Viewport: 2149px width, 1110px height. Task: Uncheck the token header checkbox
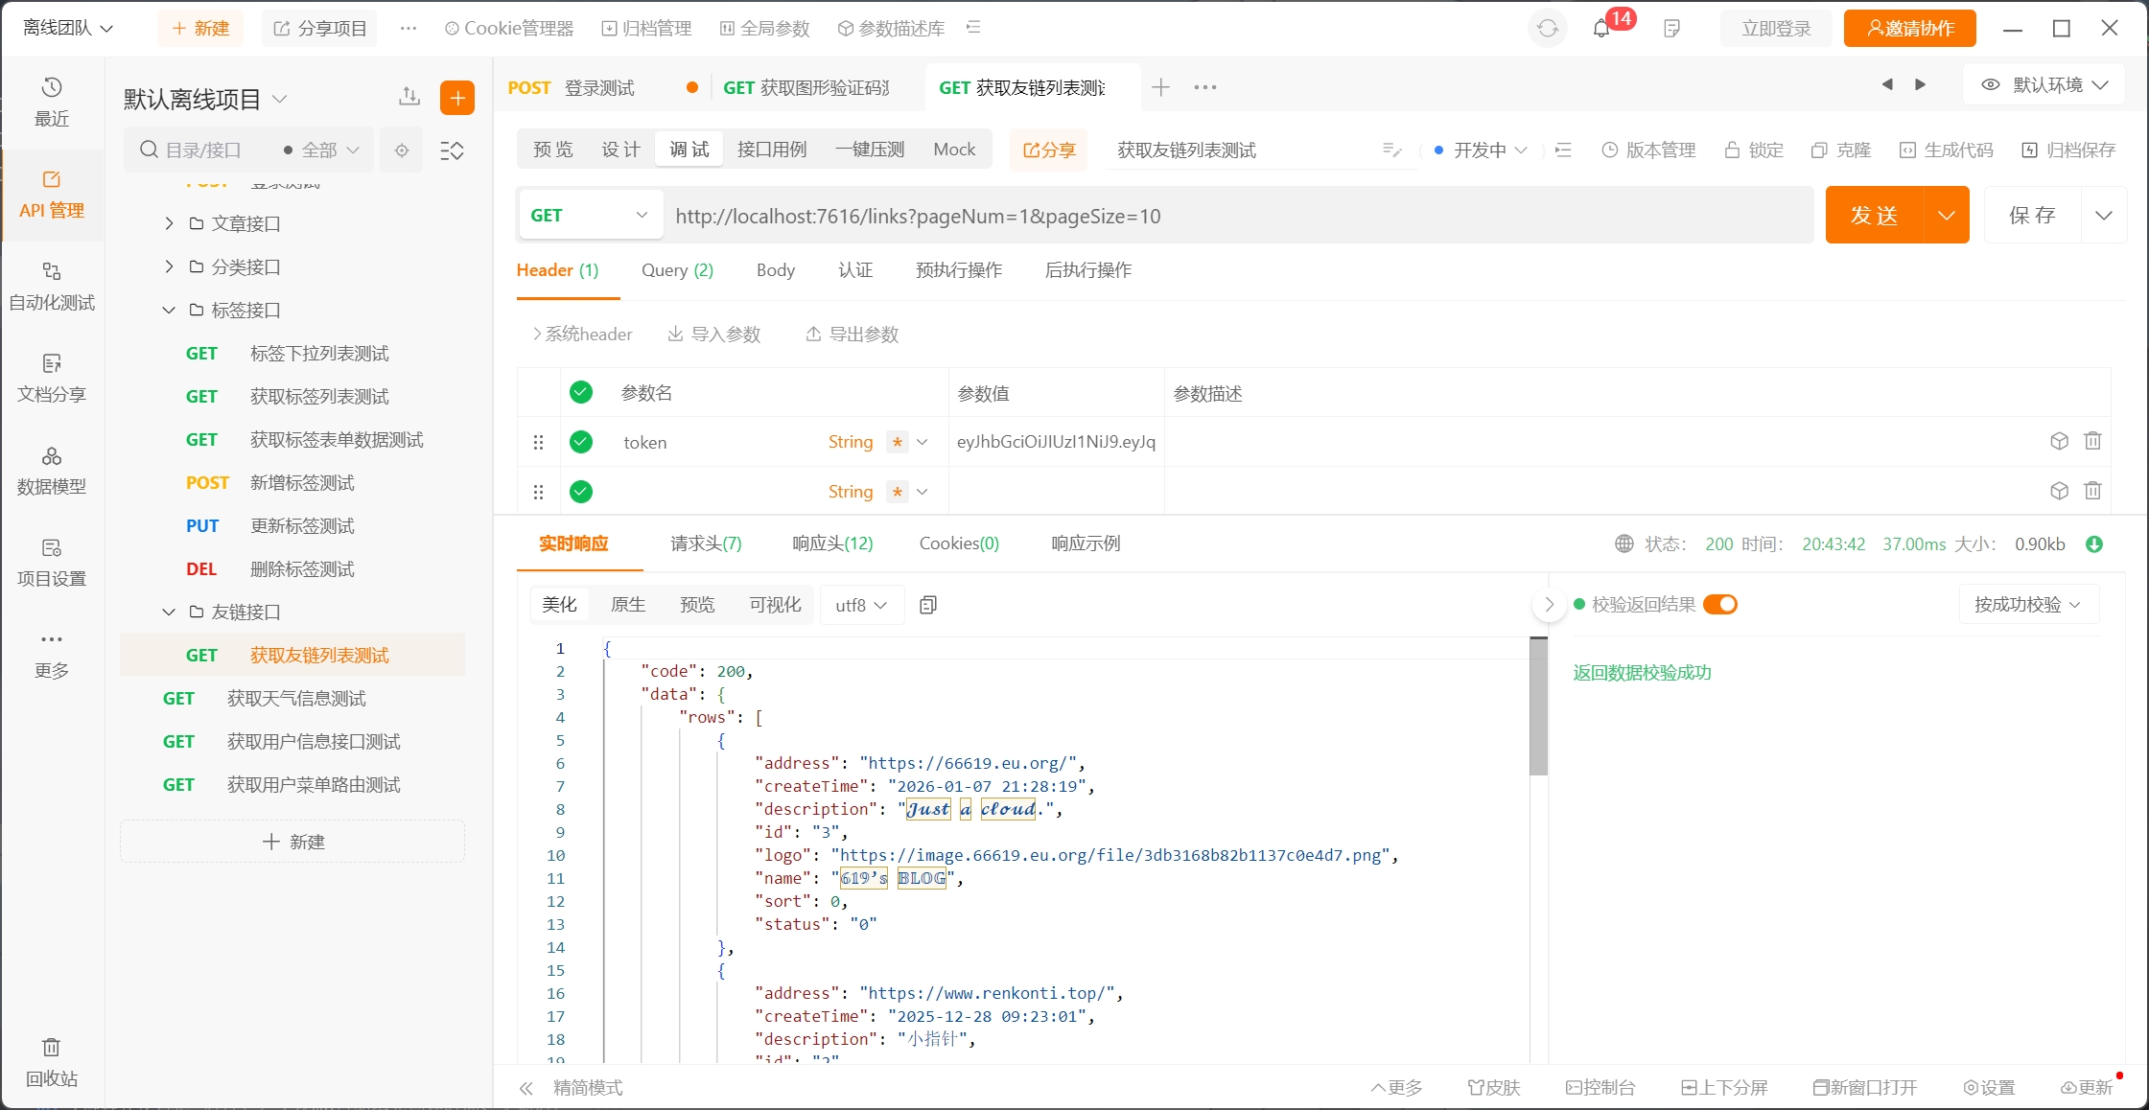pos(580,442)
